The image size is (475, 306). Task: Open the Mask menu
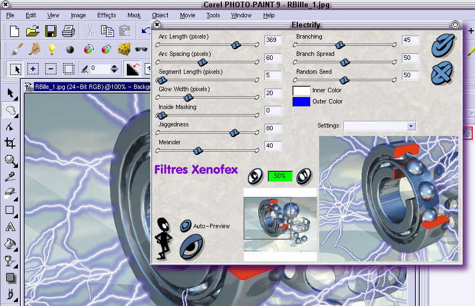point(134,16)
